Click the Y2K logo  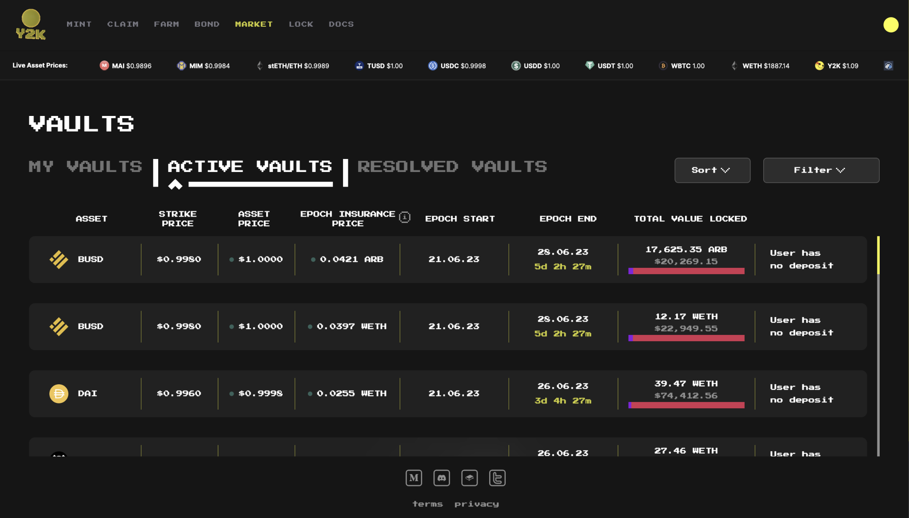(x=31, y=24)
